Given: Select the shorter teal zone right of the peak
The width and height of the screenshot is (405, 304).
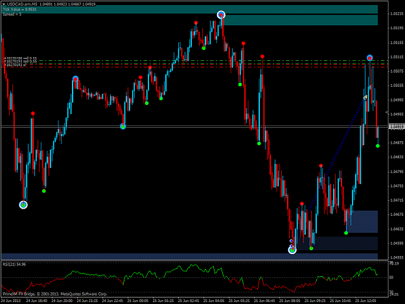Looking at the screenshot, I should click(x=301, y=20).
